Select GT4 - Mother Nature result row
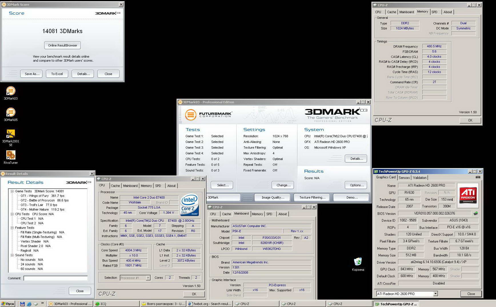This screenshot has height=307, width=496. click(42, 209)
